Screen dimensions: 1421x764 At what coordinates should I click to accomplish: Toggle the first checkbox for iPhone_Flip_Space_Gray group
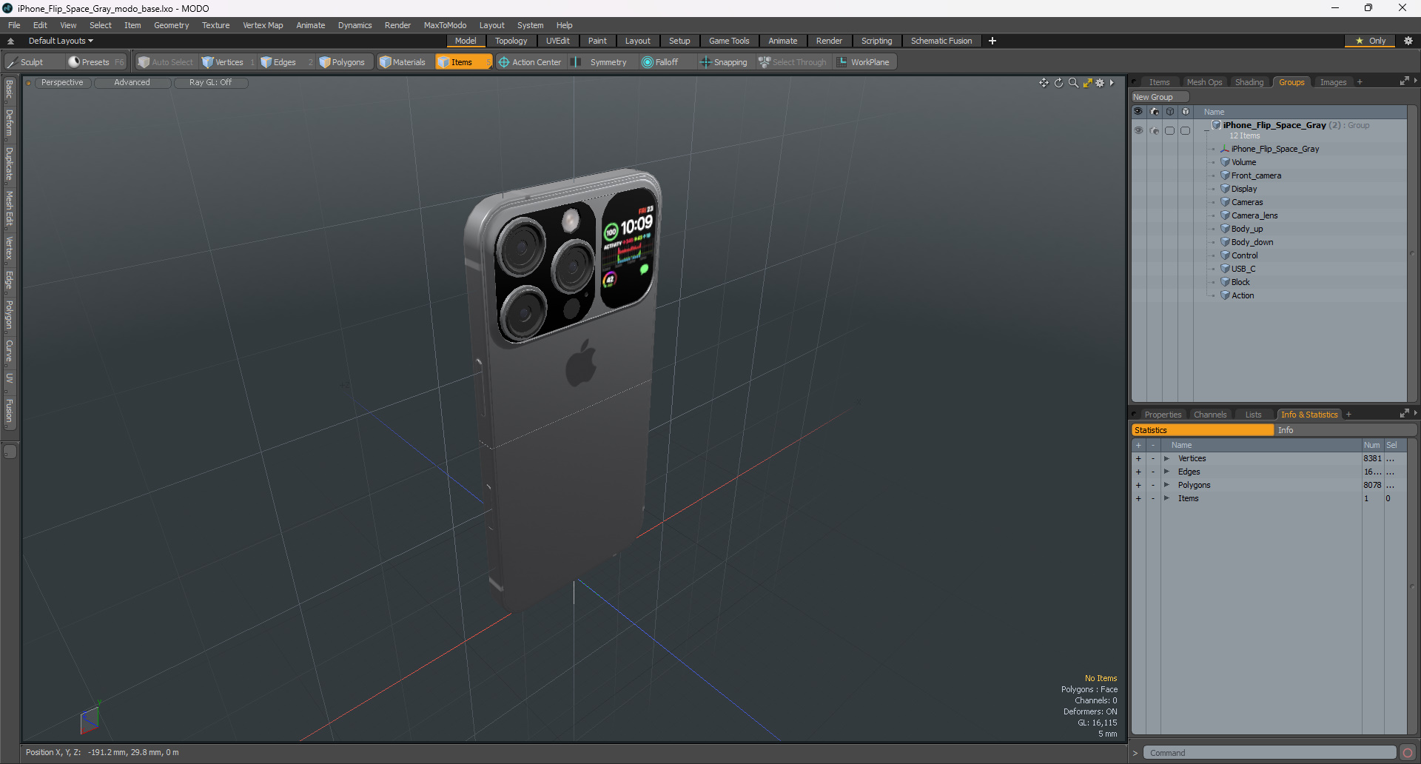tap(1170, 130)
